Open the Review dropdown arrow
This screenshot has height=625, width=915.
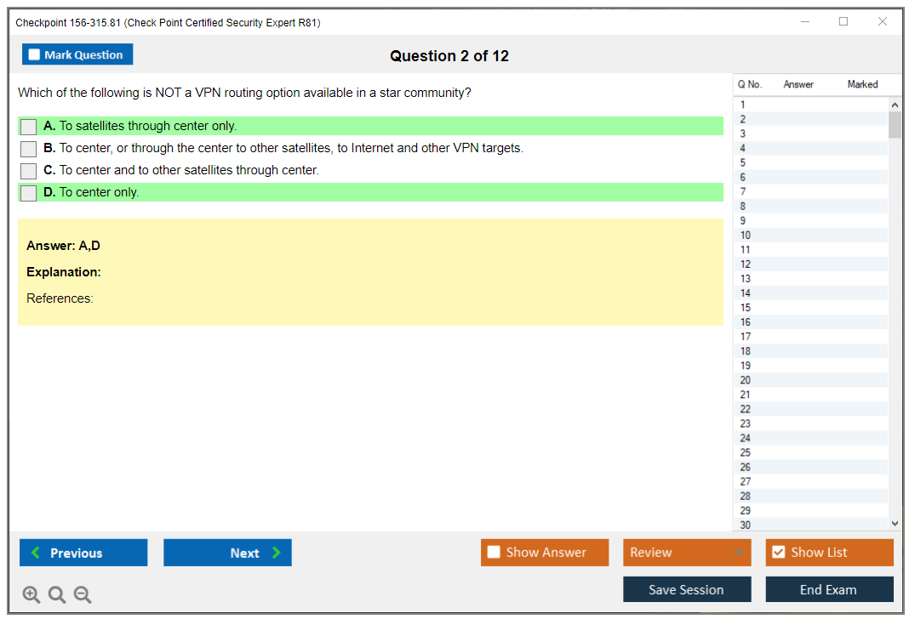(738, 553)
